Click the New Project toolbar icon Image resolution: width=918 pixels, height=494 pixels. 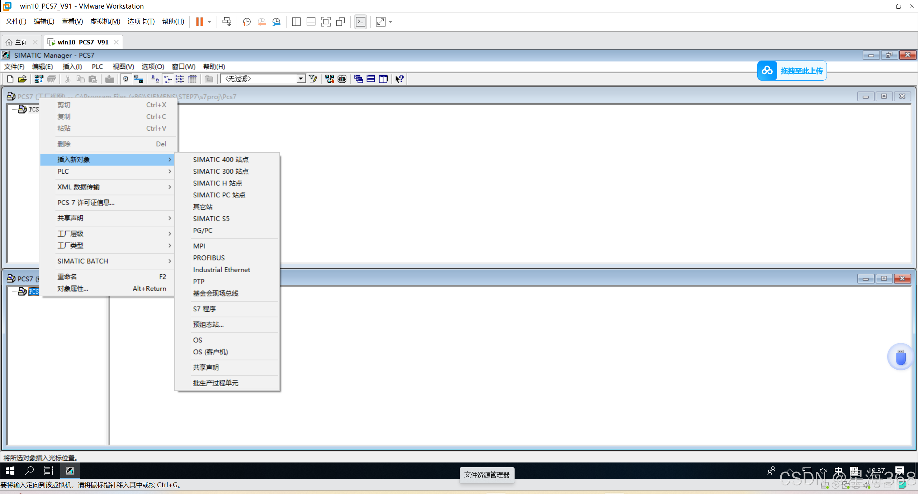[x=10, y=79]
